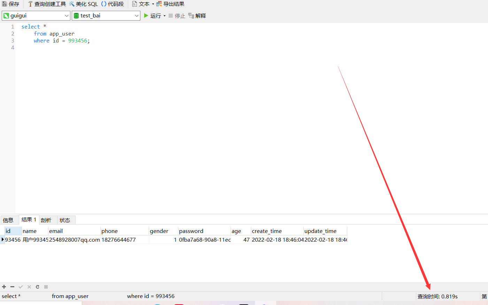Screen dimensions: 488x305
Task: Click line 3 'where id = 993456' in editor
Action: (62, 41)
